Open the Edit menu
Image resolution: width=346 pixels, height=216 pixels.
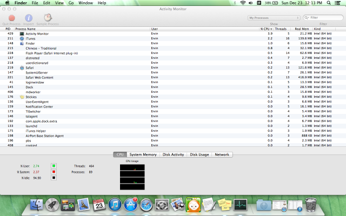(x=46, y=3)
